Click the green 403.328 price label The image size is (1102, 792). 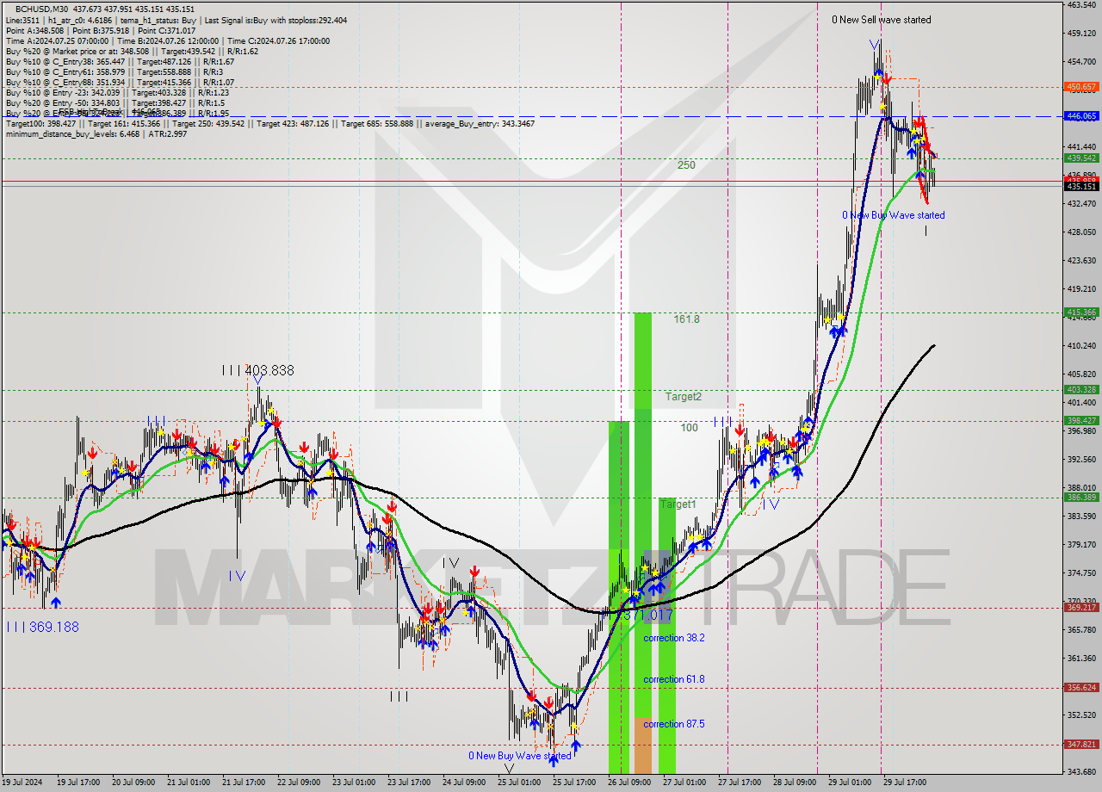(1080, 389)
